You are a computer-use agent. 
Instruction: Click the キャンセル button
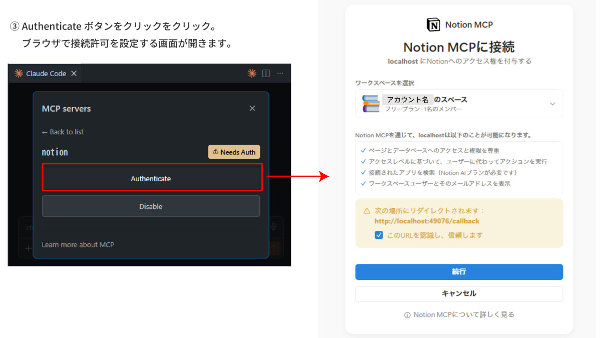pyautogui.click(x=459, y=293)
